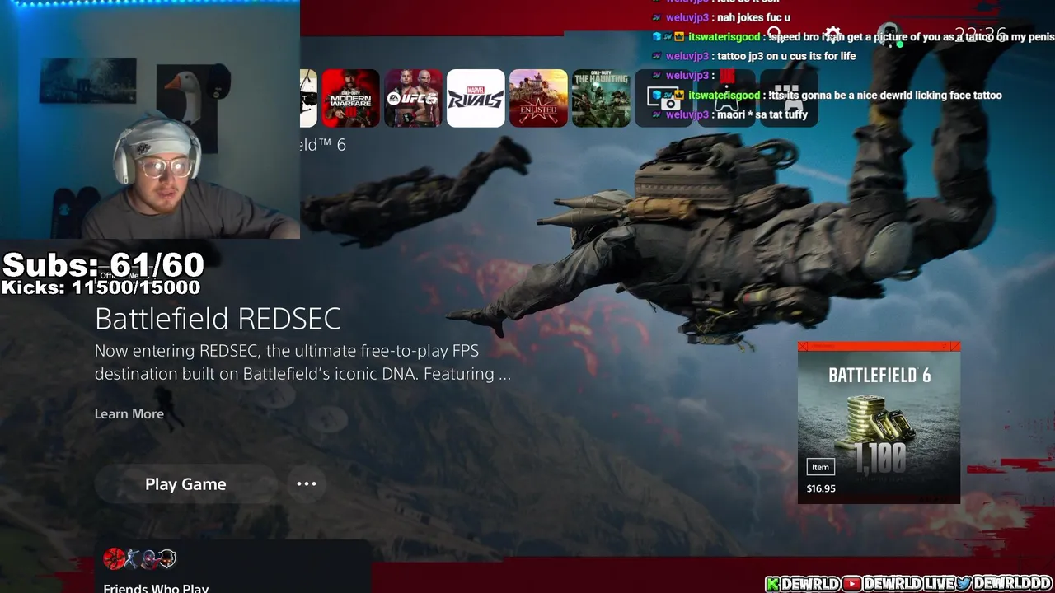
Task: Open the profile avatar icon
Action: coord(889,35)
